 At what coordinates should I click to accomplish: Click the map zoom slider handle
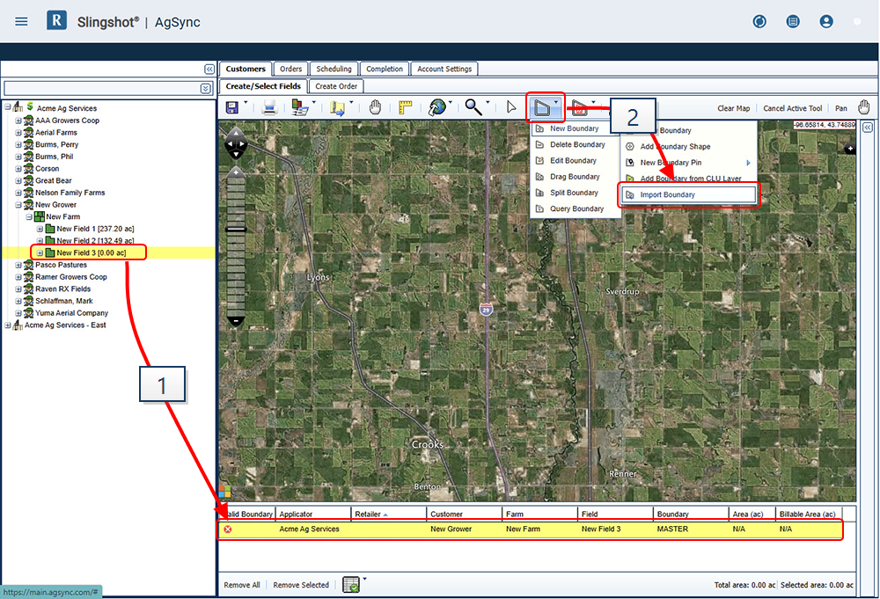236,230
